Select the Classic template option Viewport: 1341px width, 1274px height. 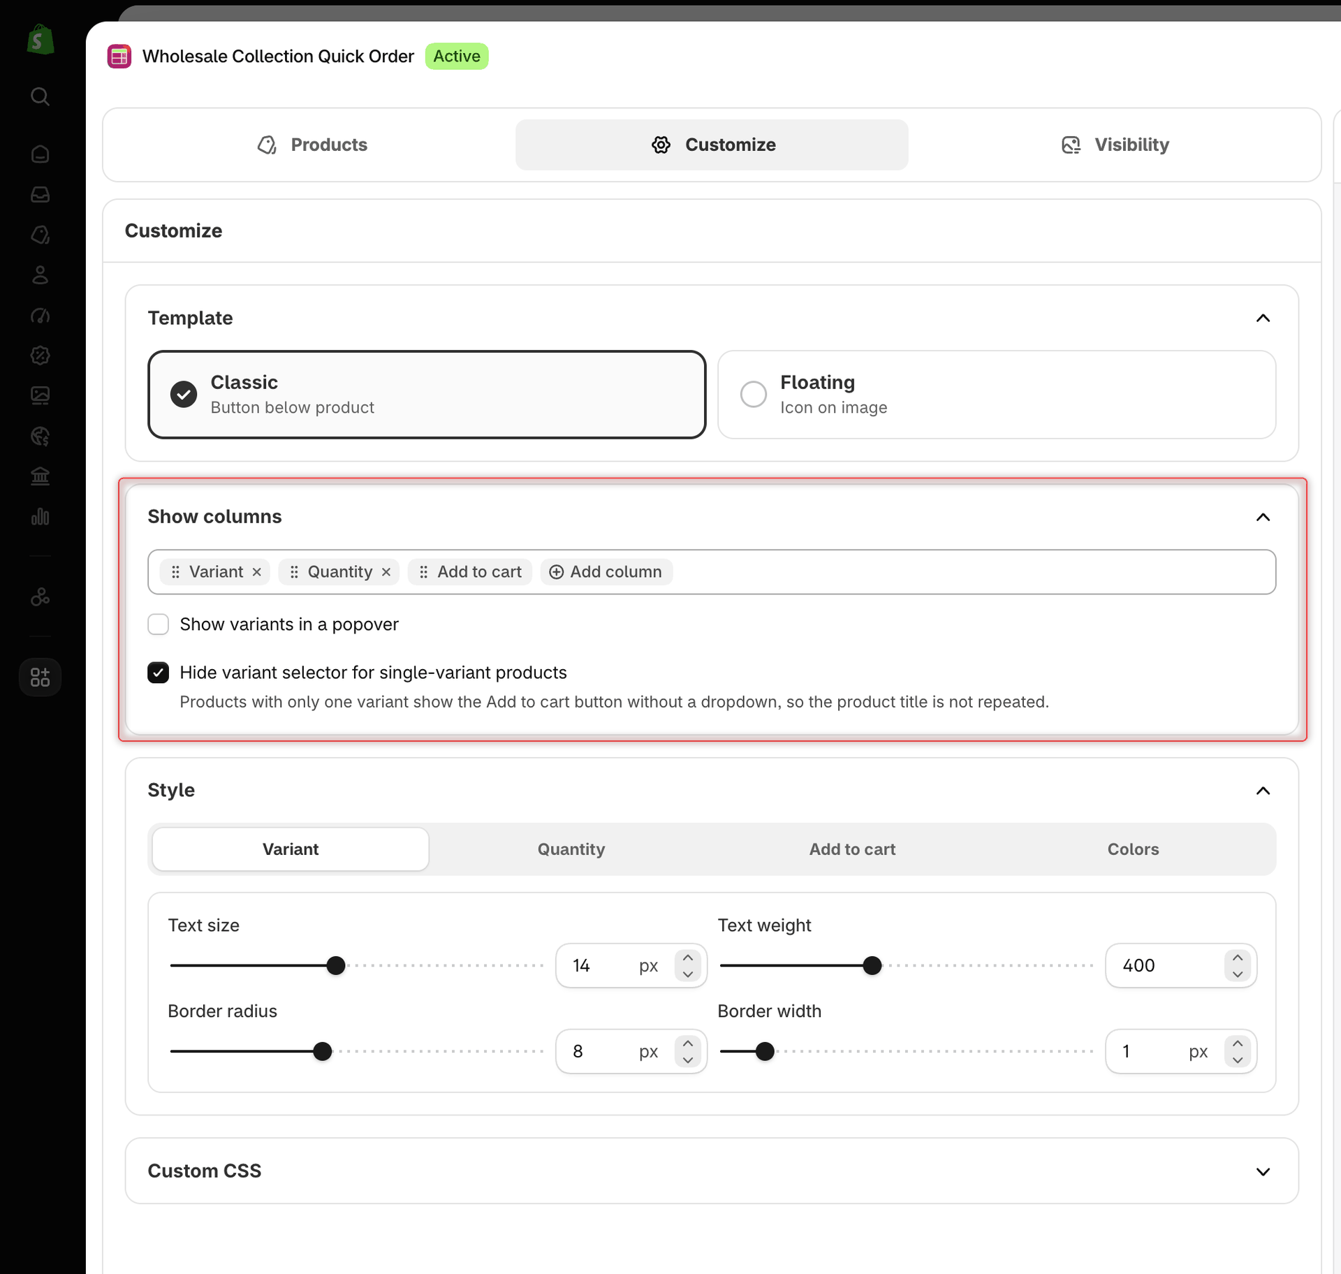click(427, 395)
